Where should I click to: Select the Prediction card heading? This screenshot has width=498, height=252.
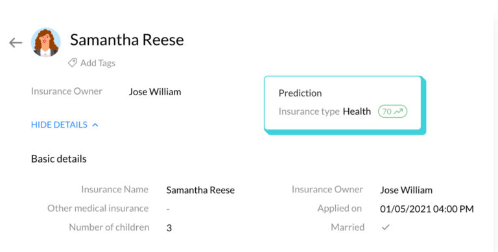click(x=300, y=93)
